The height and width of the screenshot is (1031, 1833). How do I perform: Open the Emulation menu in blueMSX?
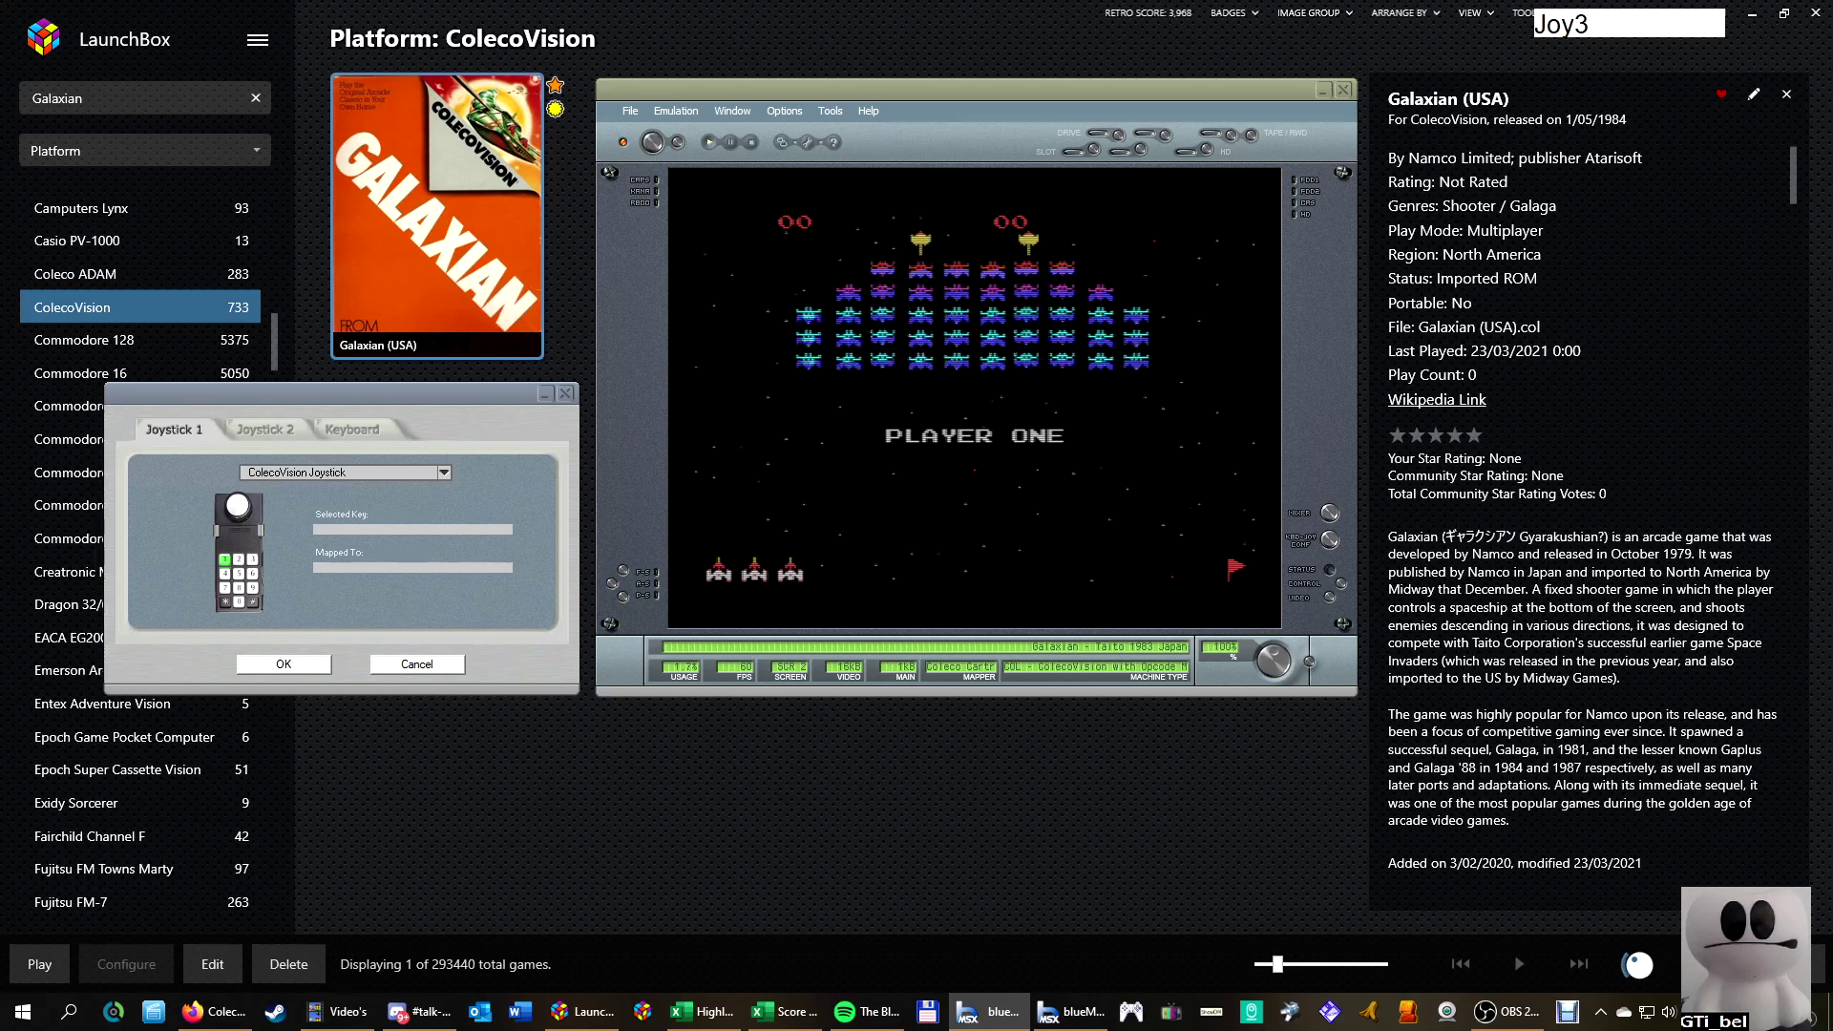675,111
